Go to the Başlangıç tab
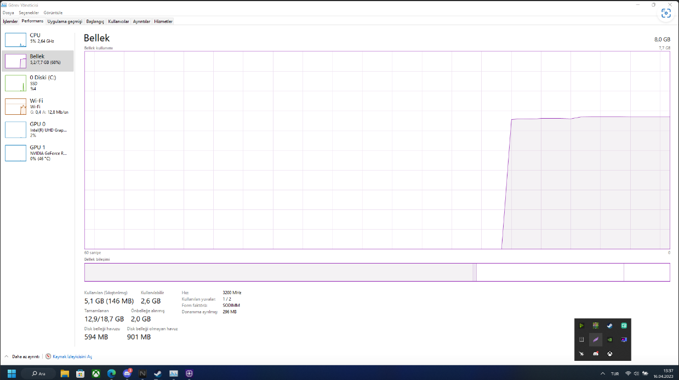The height and width of the screenshot is (380, 679). pos(95,21)
